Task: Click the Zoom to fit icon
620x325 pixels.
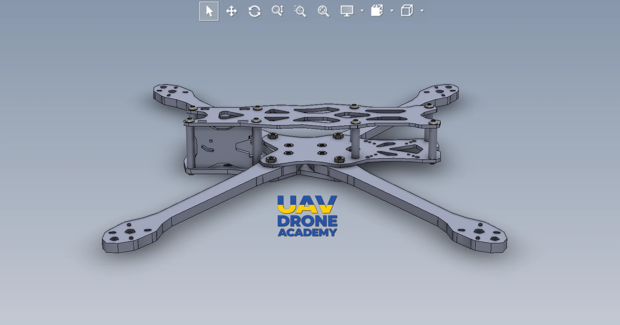Action: pyautogui.click(x=323, y=11)
